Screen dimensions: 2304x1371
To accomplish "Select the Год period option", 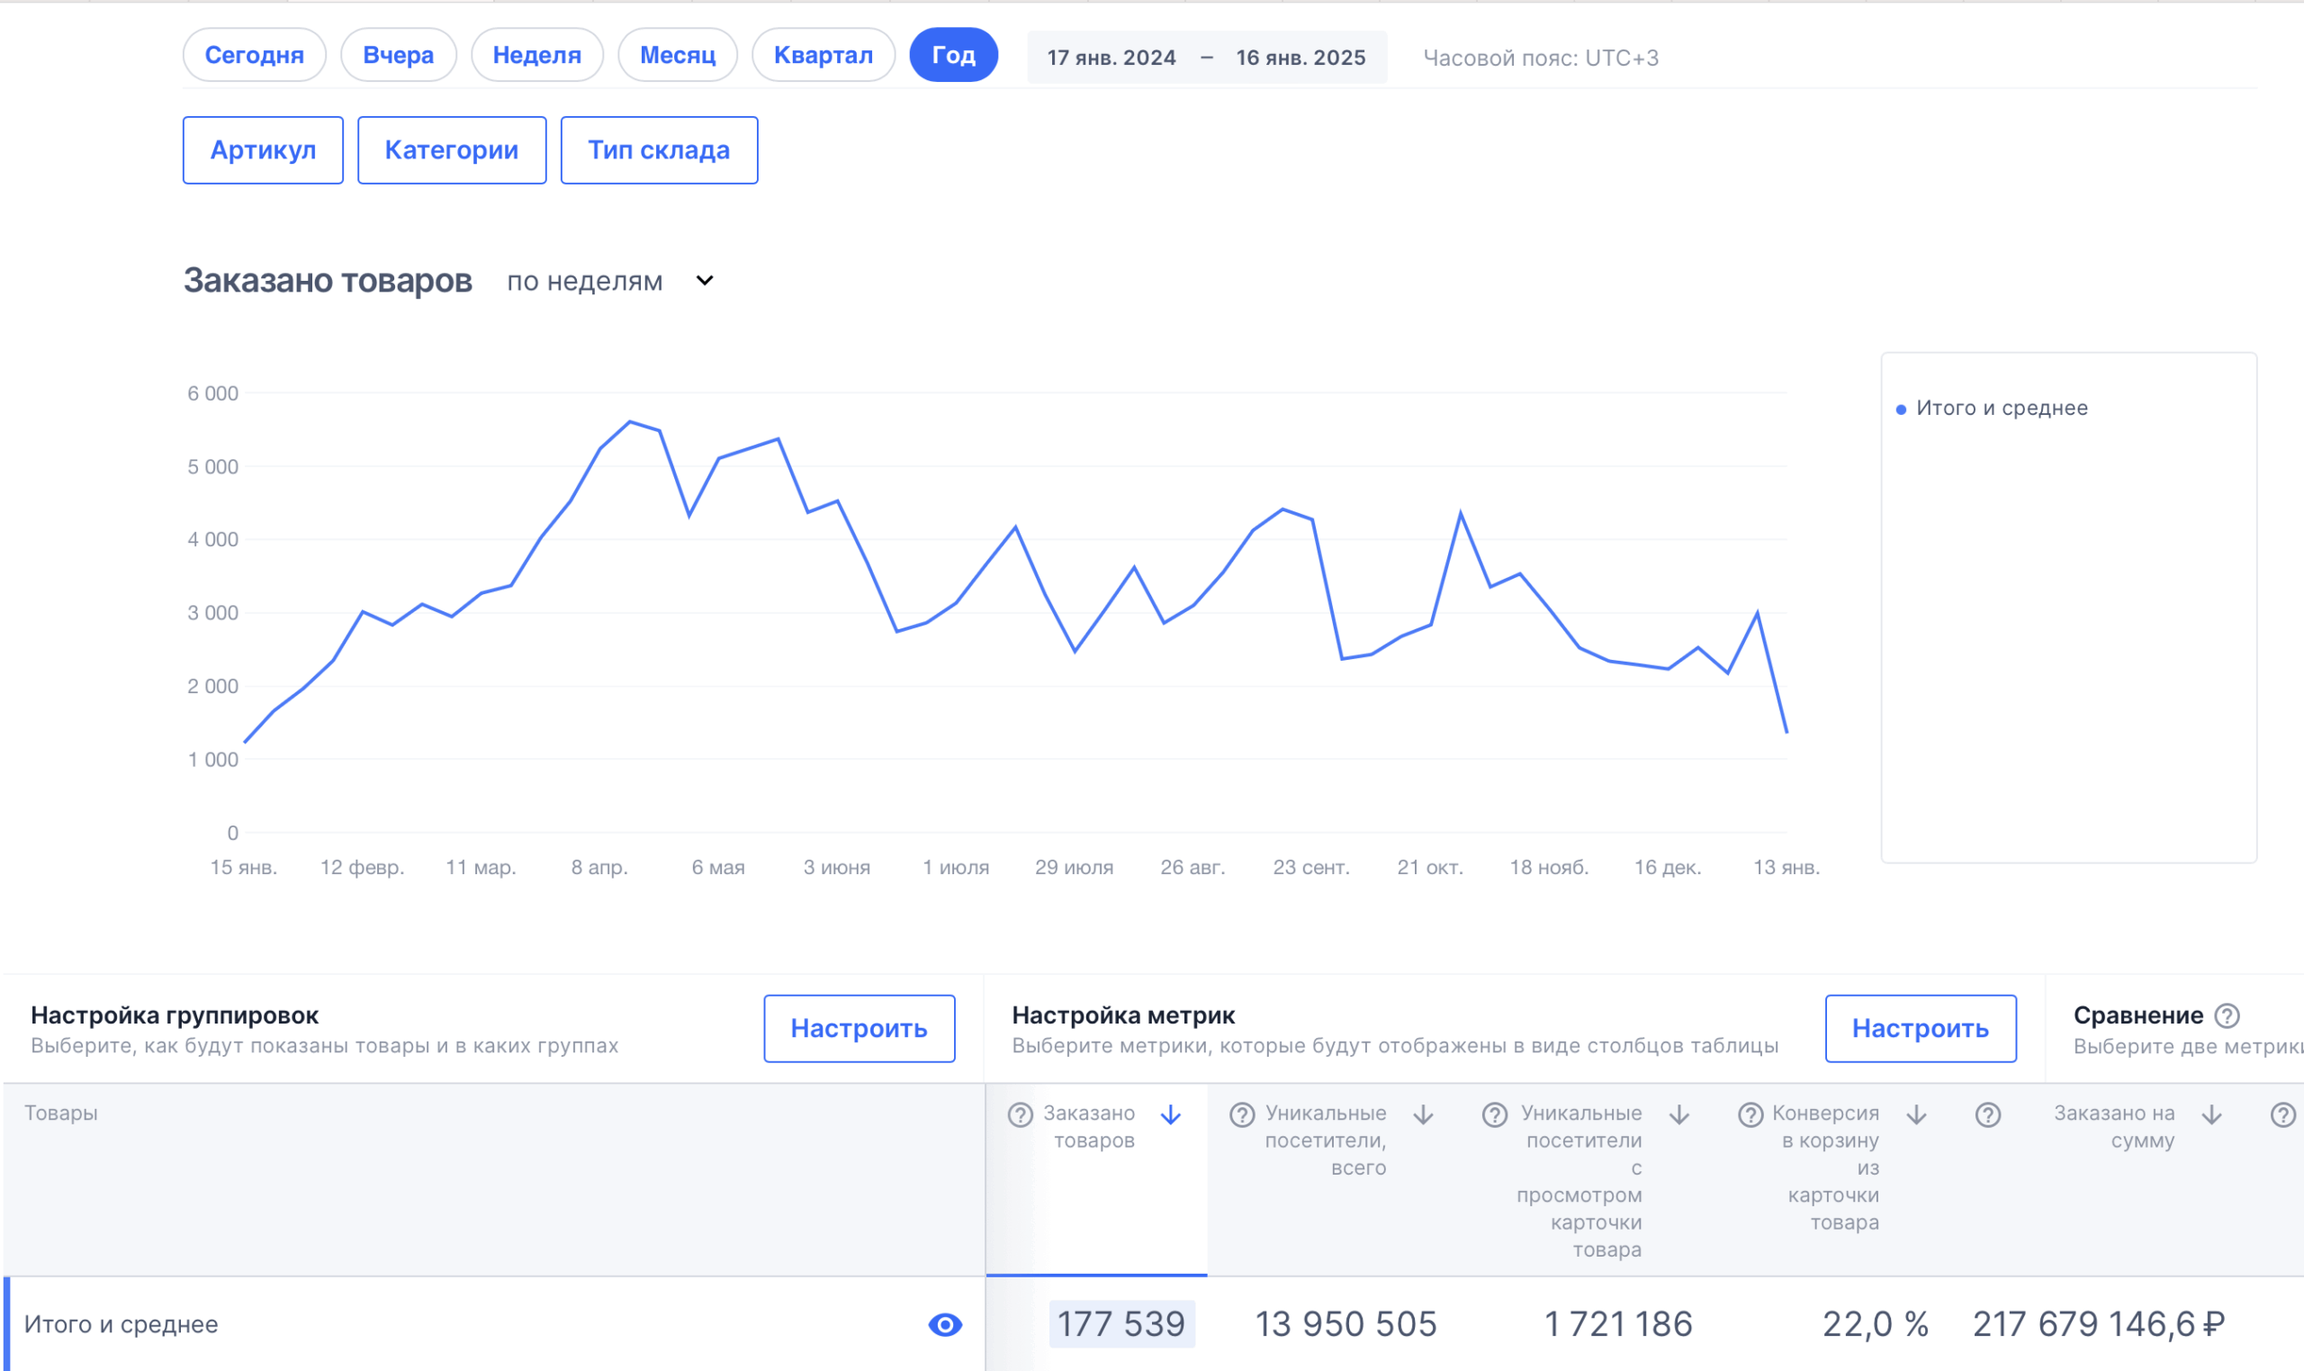I will pos(953,56).
